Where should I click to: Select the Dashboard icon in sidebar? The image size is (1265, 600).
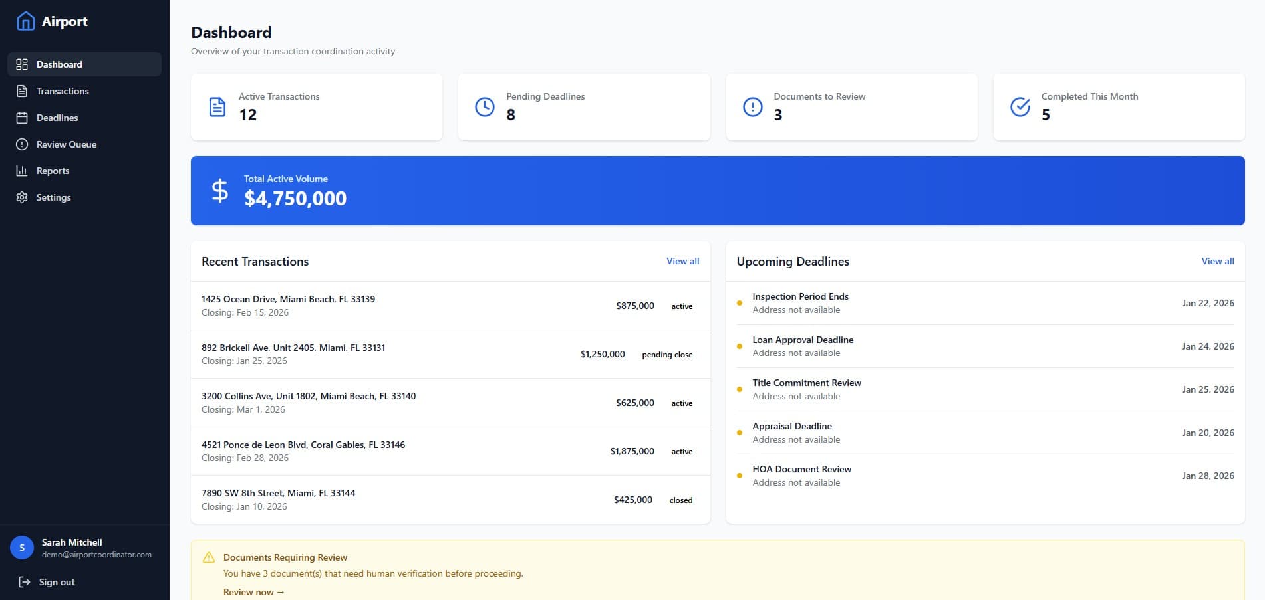point(21,64)
